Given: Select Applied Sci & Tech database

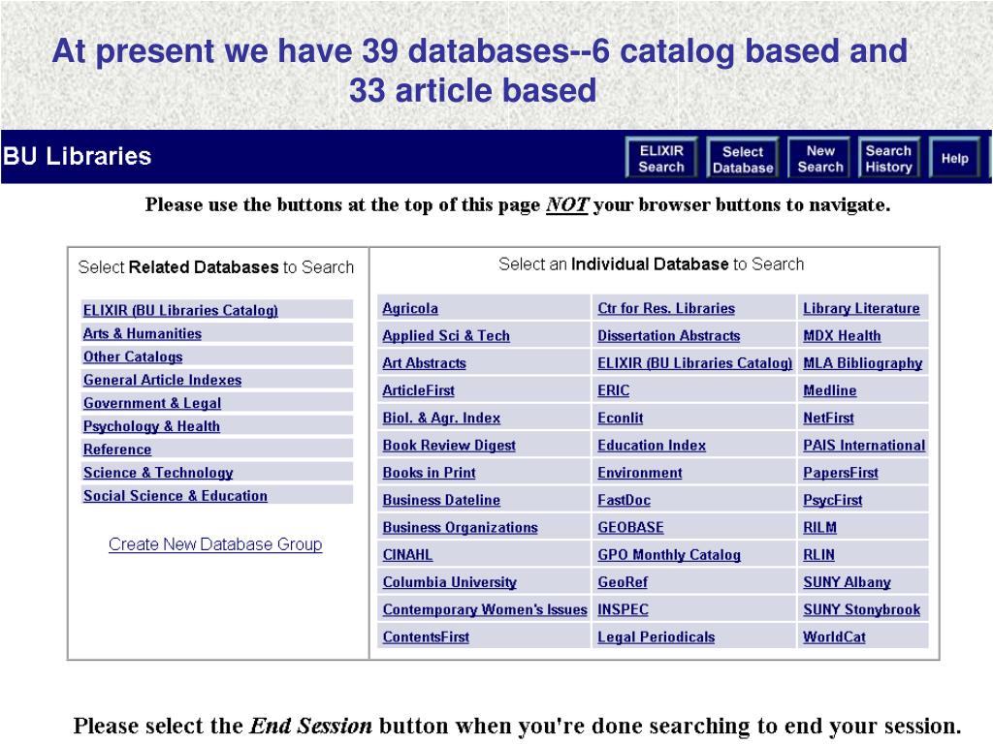Looking at the screenshot, I should [446, 336].
